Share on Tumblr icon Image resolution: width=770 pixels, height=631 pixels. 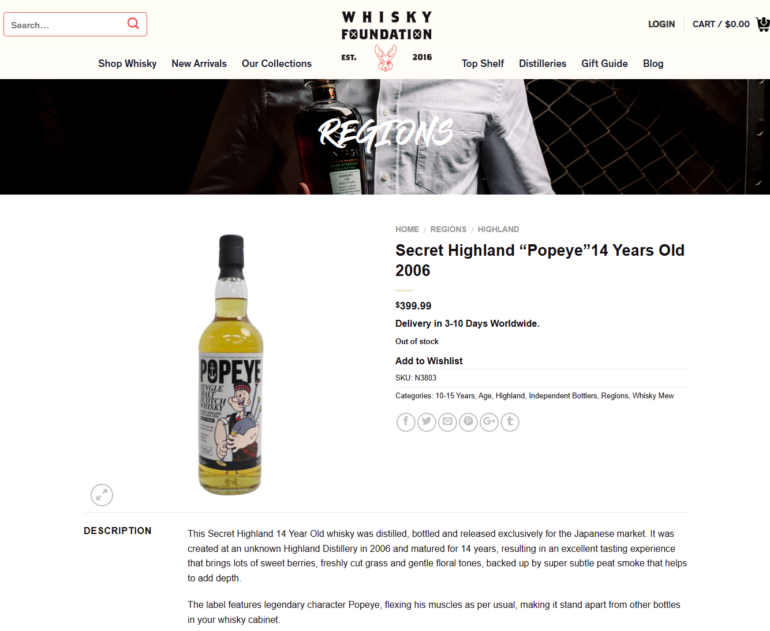click(510, 422)
